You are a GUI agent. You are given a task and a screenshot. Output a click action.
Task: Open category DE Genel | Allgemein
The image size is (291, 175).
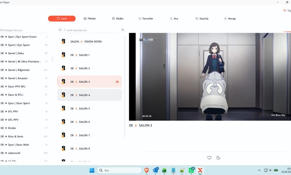(24, 70)
